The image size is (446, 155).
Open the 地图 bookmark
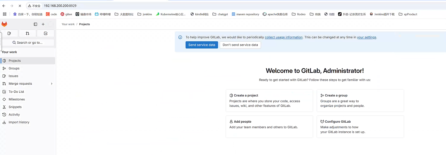click(330, 14)
